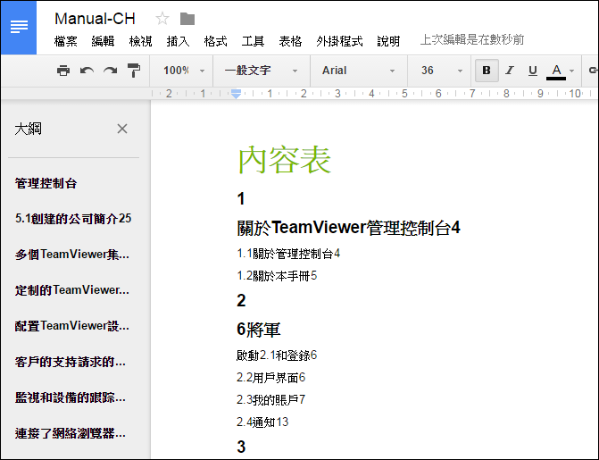Viewport: 599px width, 460px height.
Task: Jump to 客戶的支持請求的... outline entry
Action: [x=70, y=362]
